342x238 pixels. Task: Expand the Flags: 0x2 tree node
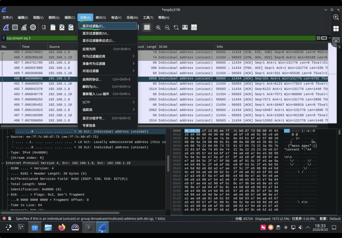coord(8,195)
